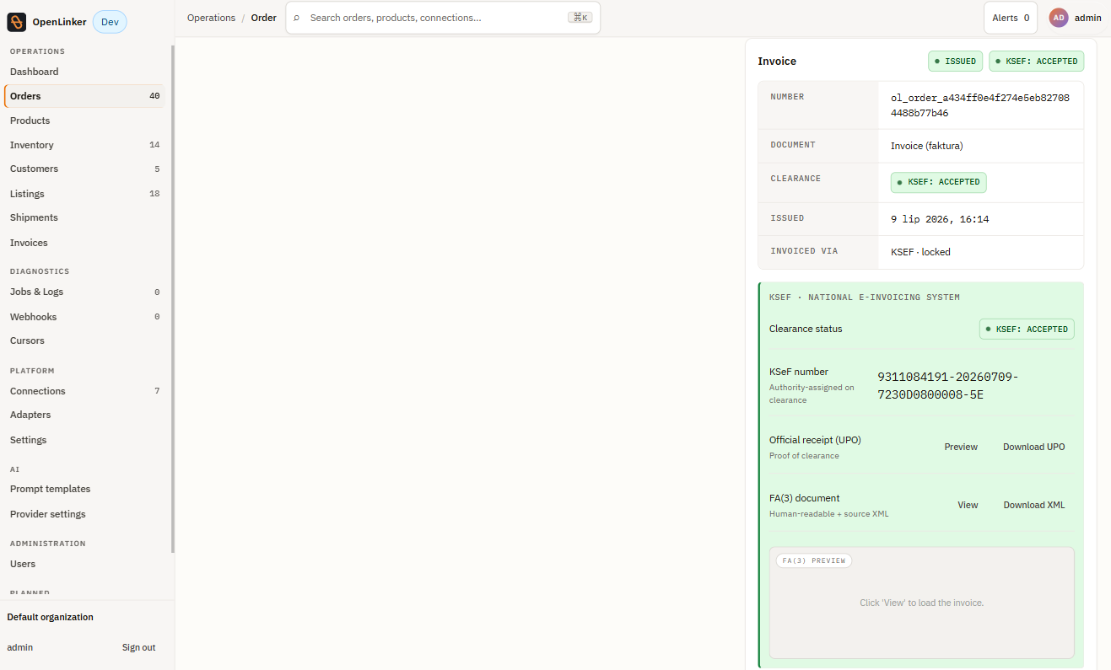Click the KSEF · locked value
This screenshot has width=1111, height=670.
pyautogui.click(x=920, y=252)
